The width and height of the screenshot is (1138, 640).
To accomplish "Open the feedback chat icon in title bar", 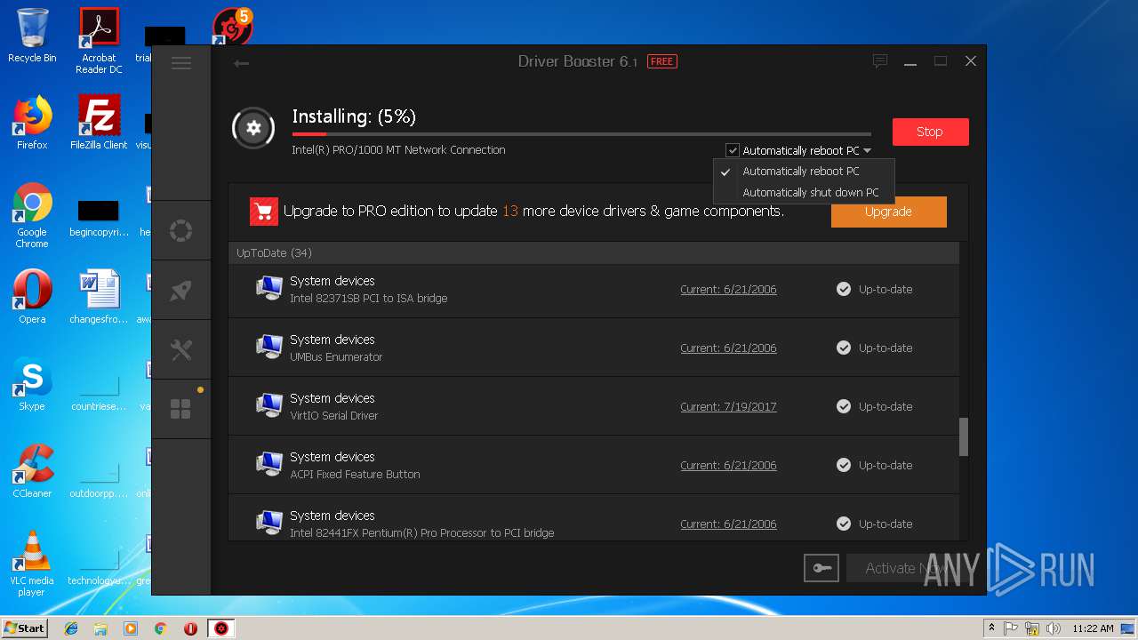I will 880,61.
